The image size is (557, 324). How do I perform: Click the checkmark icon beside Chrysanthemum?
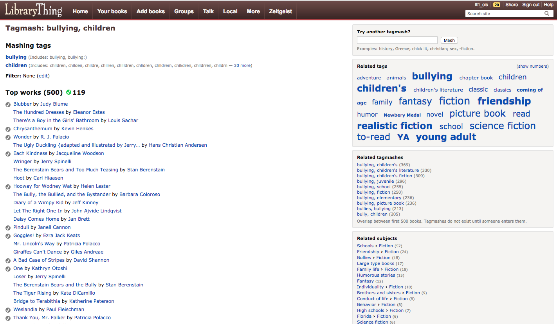[8, 129]
